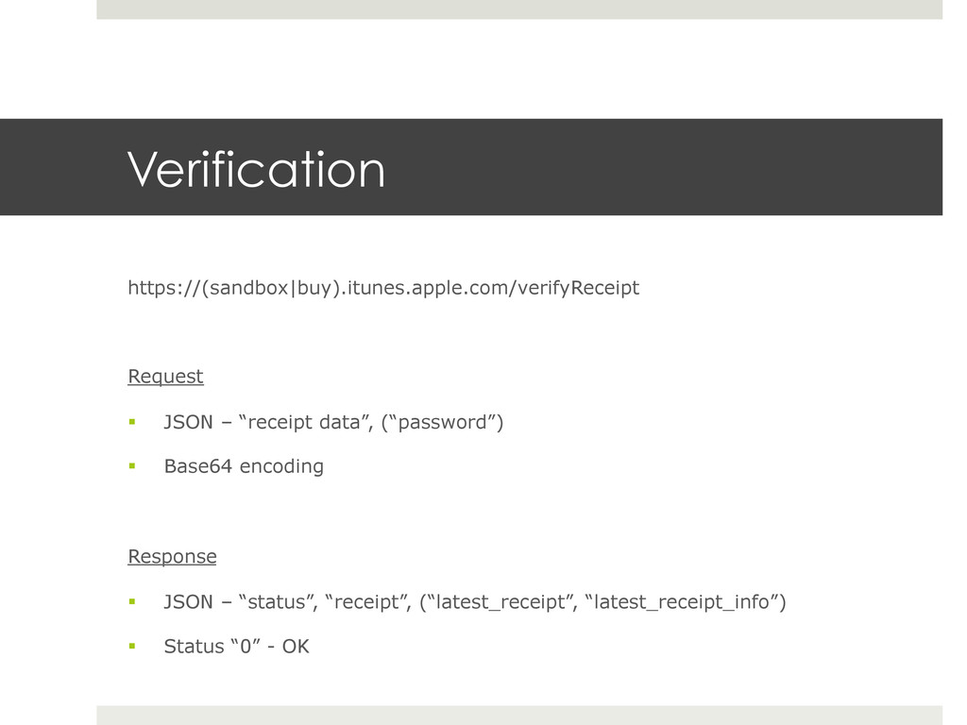Select the Base64 encoding text line

pos(244,466)
